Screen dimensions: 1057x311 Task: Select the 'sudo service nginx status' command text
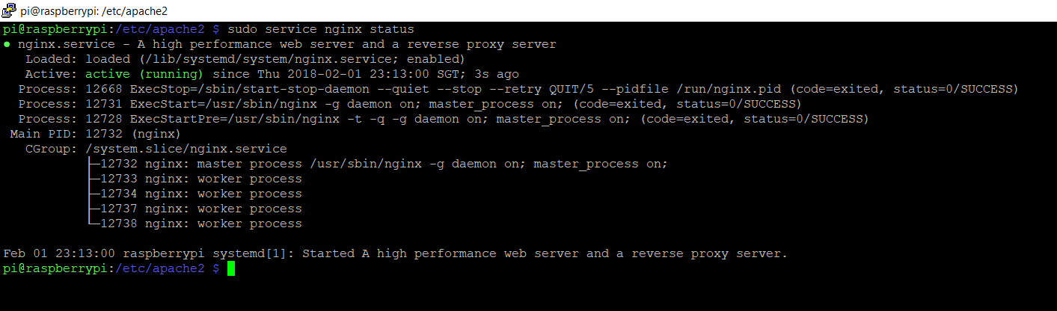320,30
